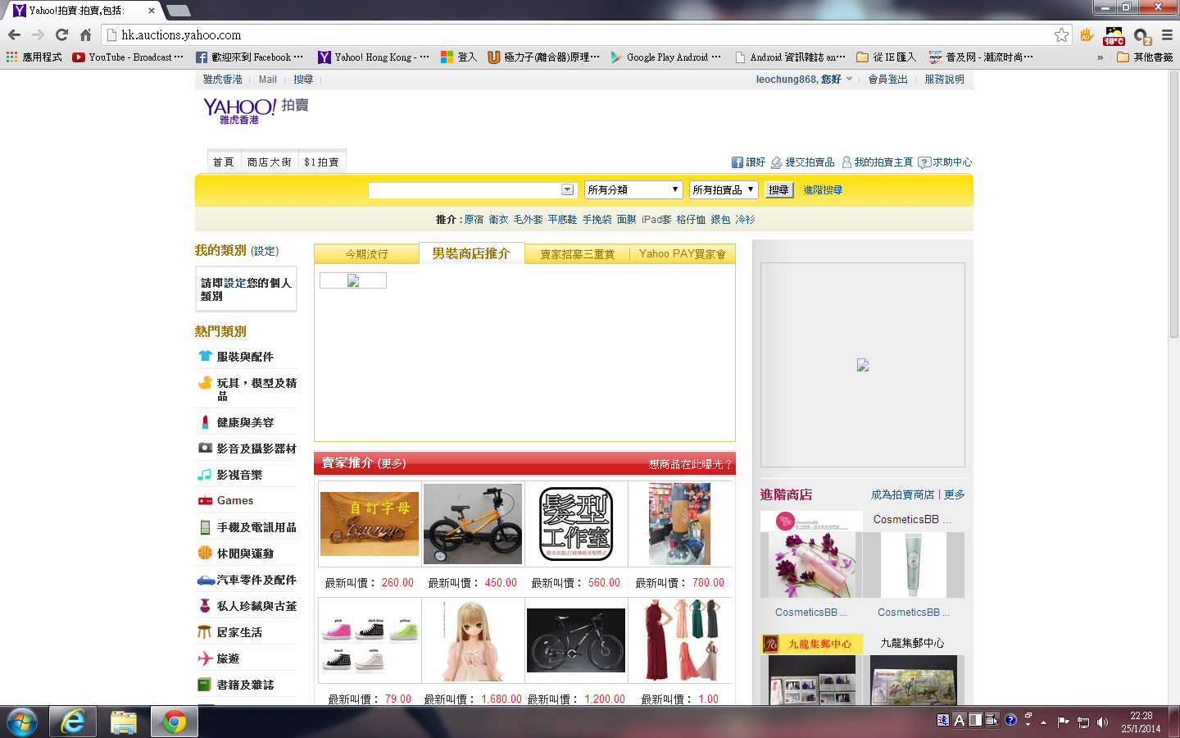Open the 進階搜尋 advanced search link
The width and height of the screenshot is (1180, 738).
(x=822, y=190)
